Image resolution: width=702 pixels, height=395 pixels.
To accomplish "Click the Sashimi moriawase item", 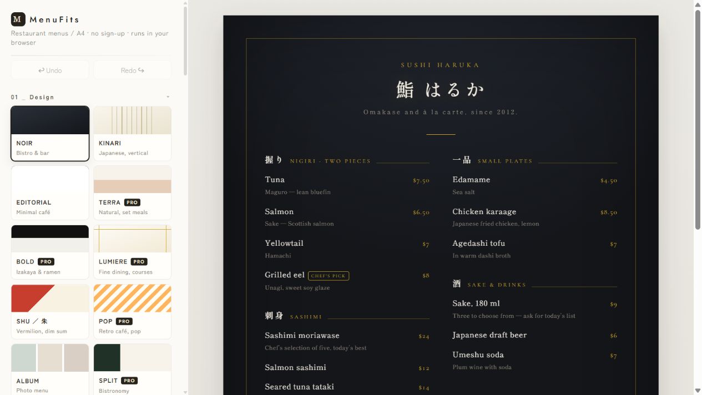I will 302,336.
